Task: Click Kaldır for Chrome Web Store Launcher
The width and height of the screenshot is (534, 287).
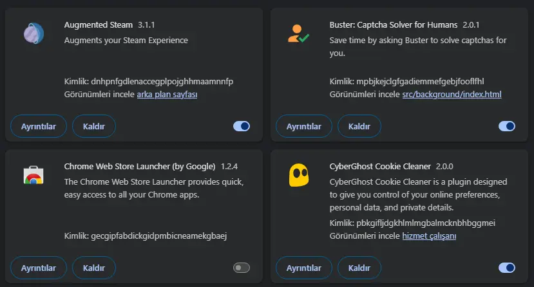Action: click(93, 268)
